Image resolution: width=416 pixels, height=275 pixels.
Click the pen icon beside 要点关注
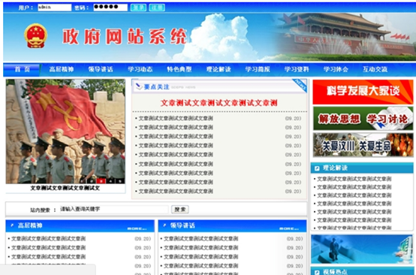138,86
